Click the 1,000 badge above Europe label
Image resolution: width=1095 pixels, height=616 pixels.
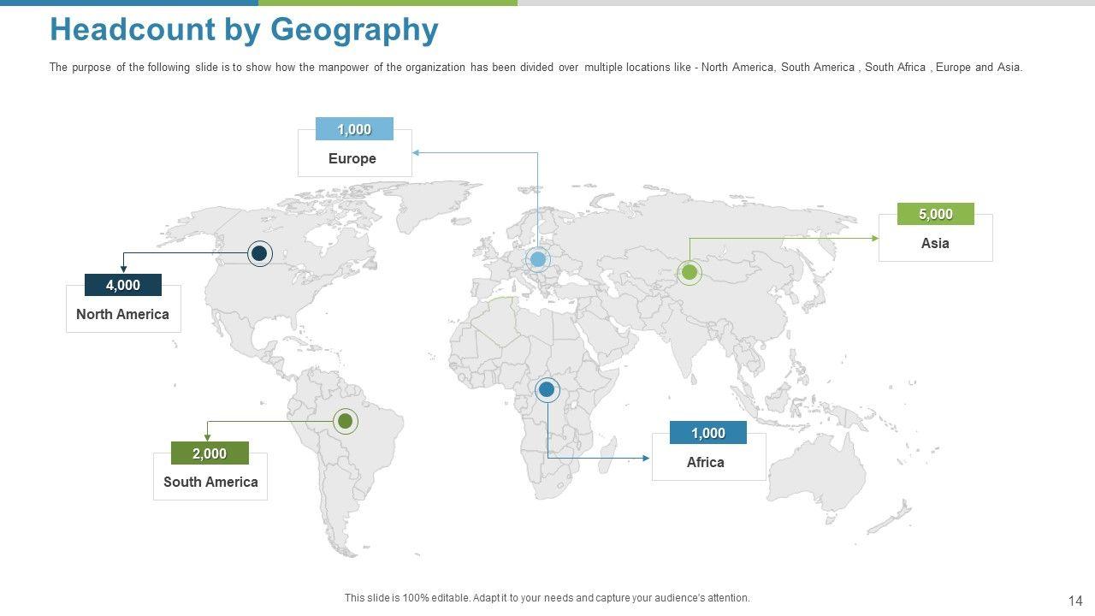click(x=354, y=129)
